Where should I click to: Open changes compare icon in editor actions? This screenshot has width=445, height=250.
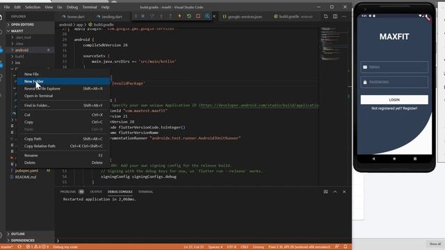[x=326, y=17]
